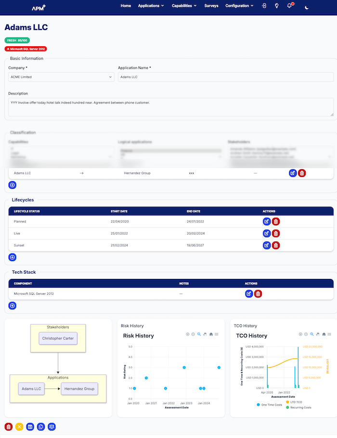
Task: Click the Hernandez Group diagram node
Action: tap(79, 389)
